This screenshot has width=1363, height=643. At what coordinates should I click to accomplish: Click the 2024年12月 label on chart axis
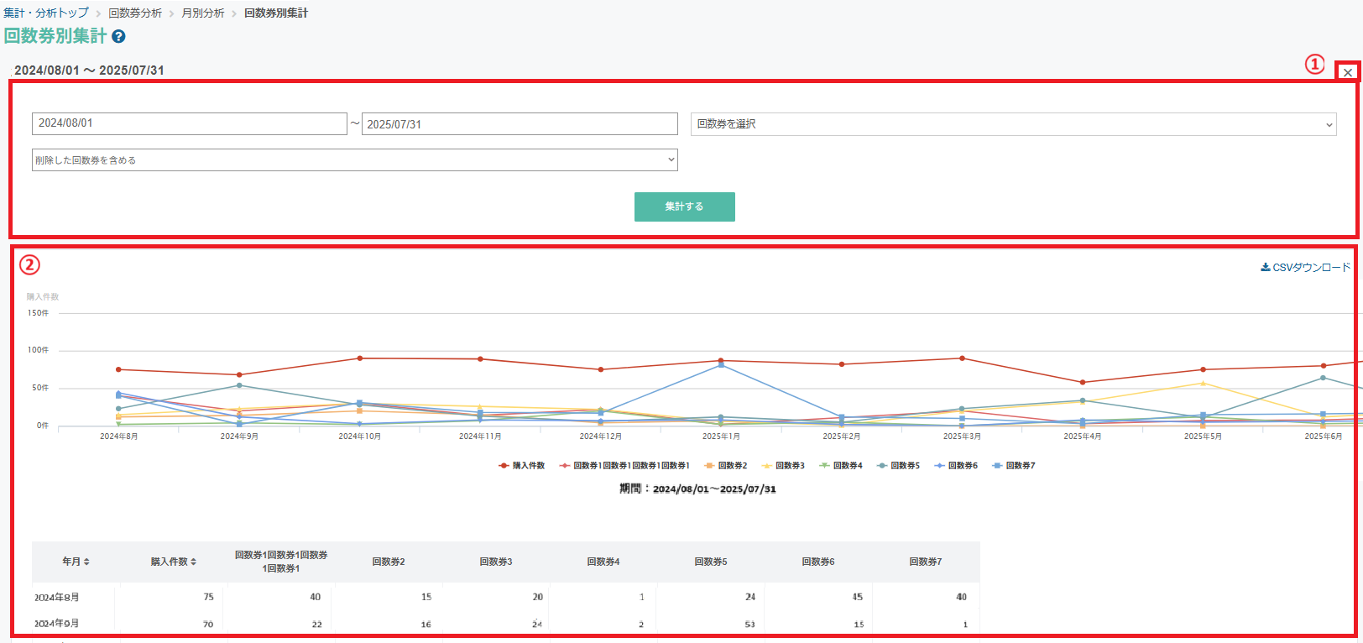601,437
